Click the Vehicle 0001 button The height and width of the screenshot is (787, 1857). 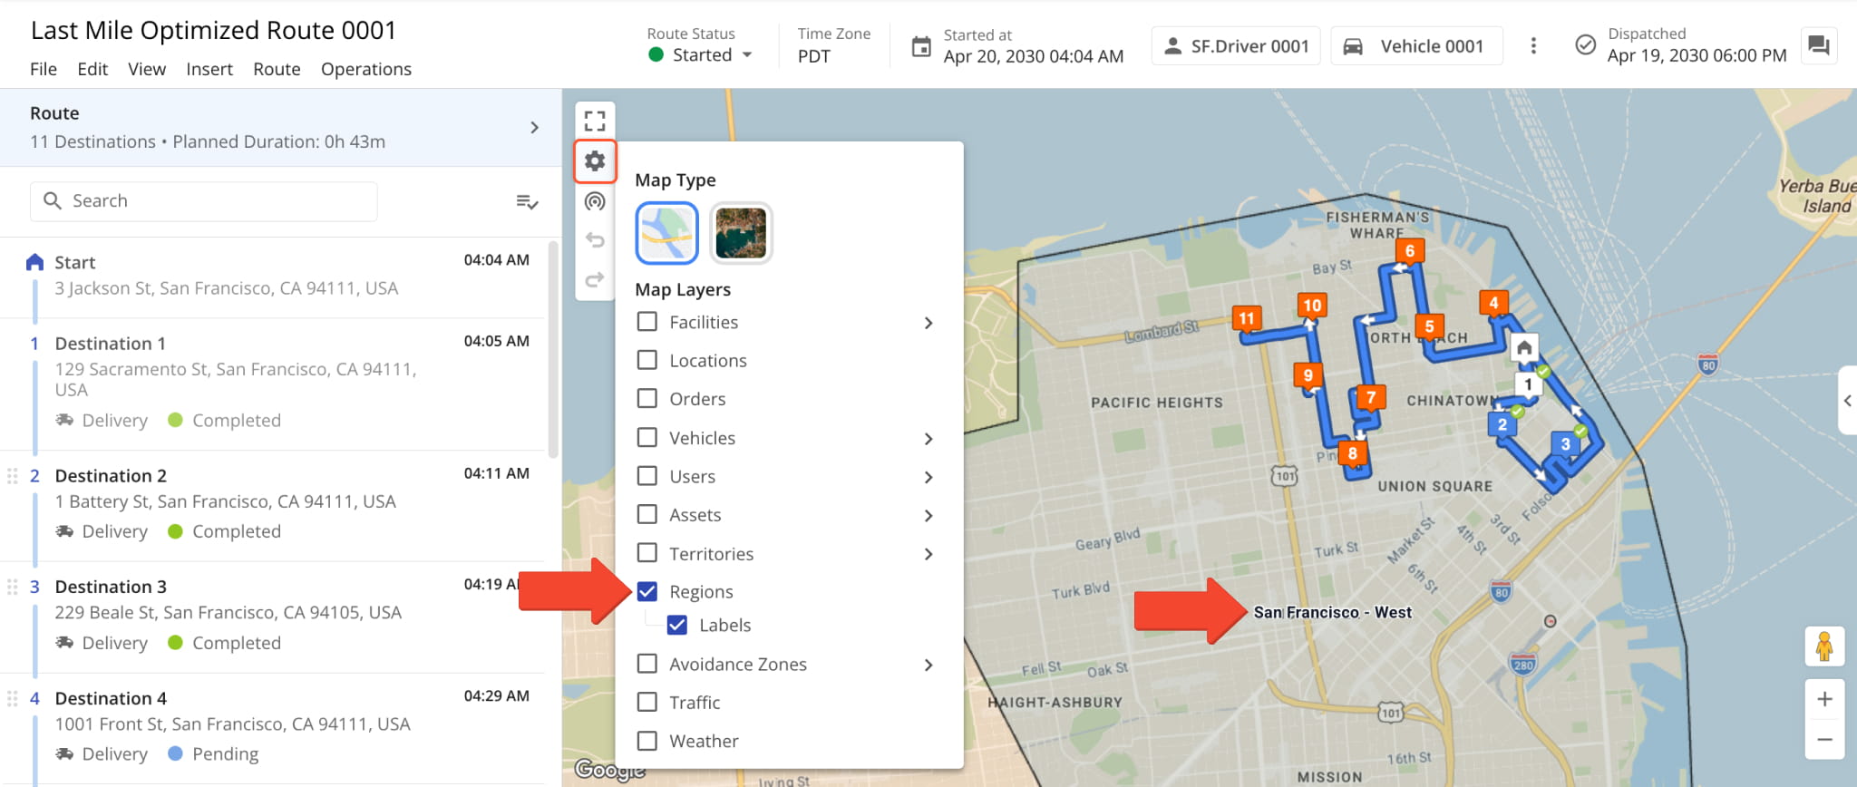1416,46
